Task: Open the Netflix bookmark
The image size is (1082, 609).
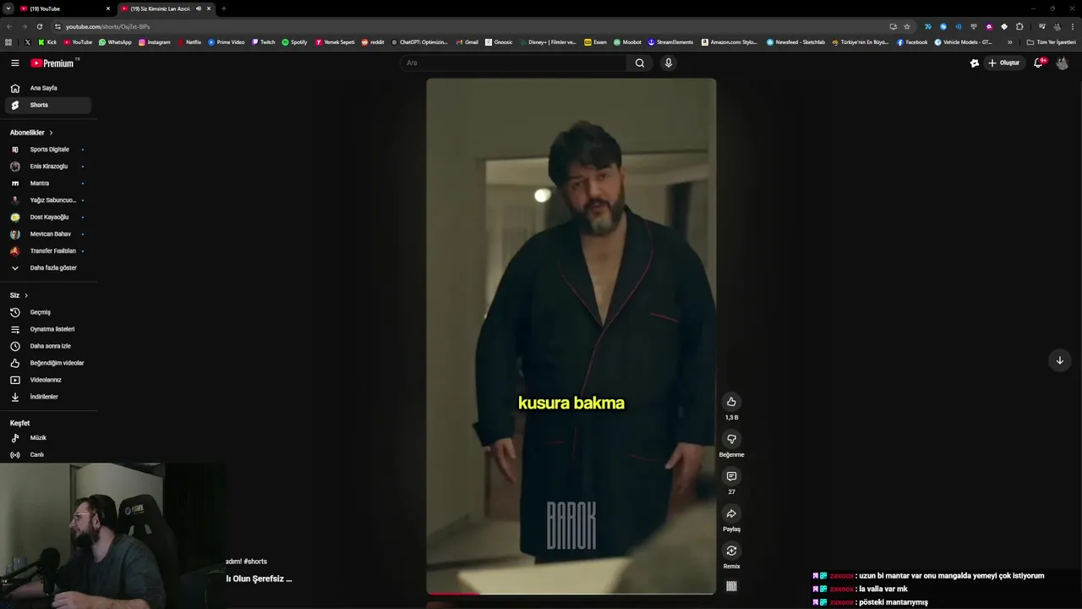Action: (189, 42)
